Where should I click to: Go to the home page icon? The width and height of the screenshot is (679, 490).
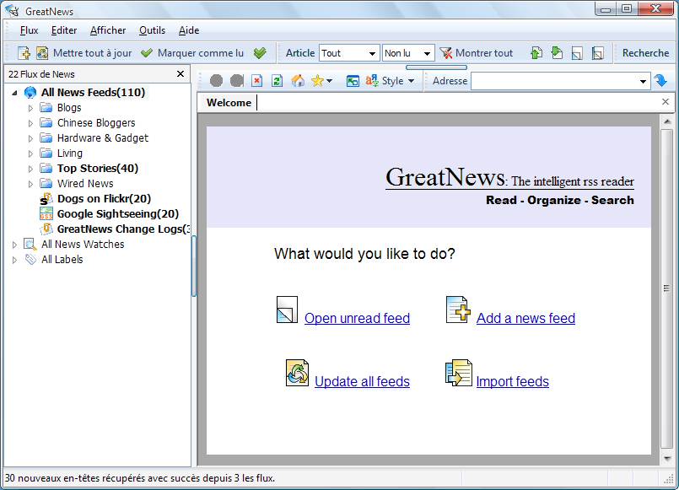coord(298,80)
